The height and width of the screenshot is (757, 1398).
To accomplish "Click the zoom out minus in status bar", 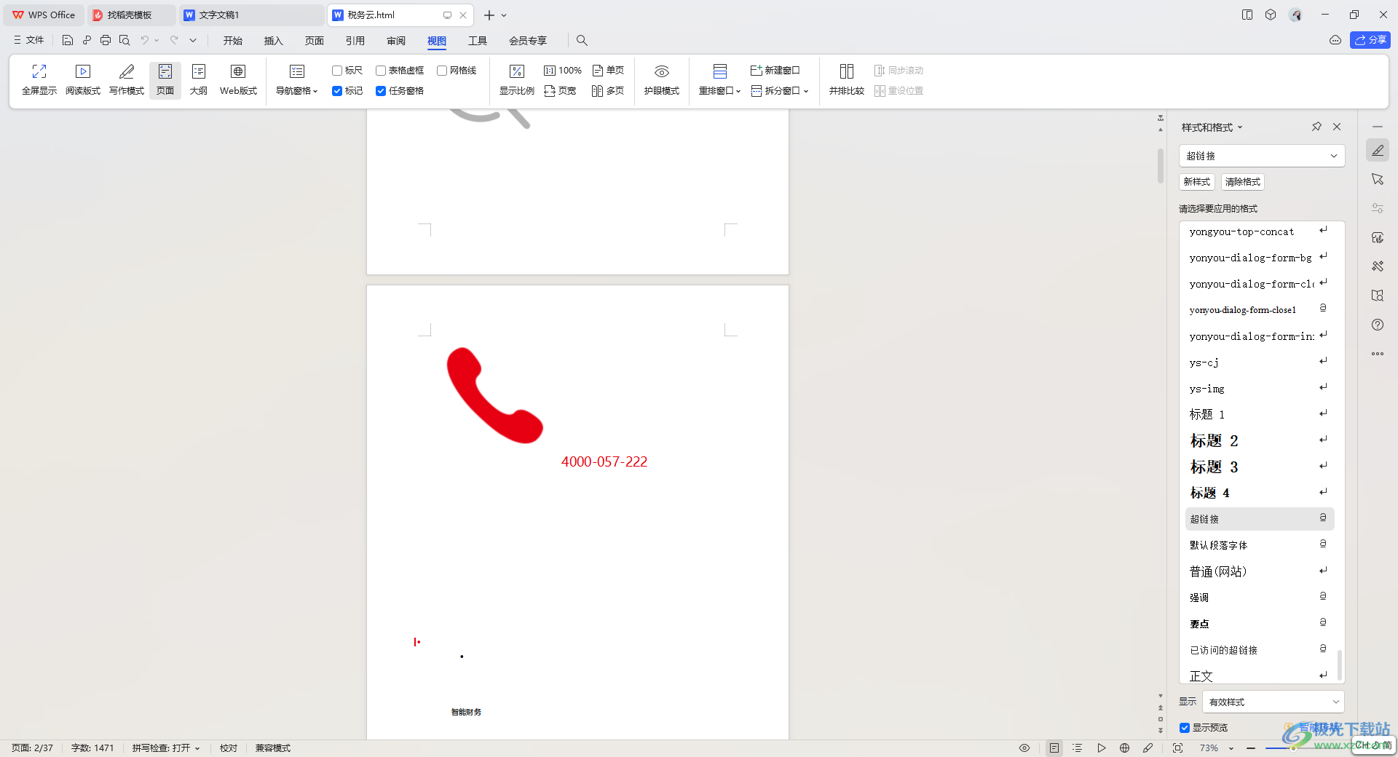I will coord(1251,748).
